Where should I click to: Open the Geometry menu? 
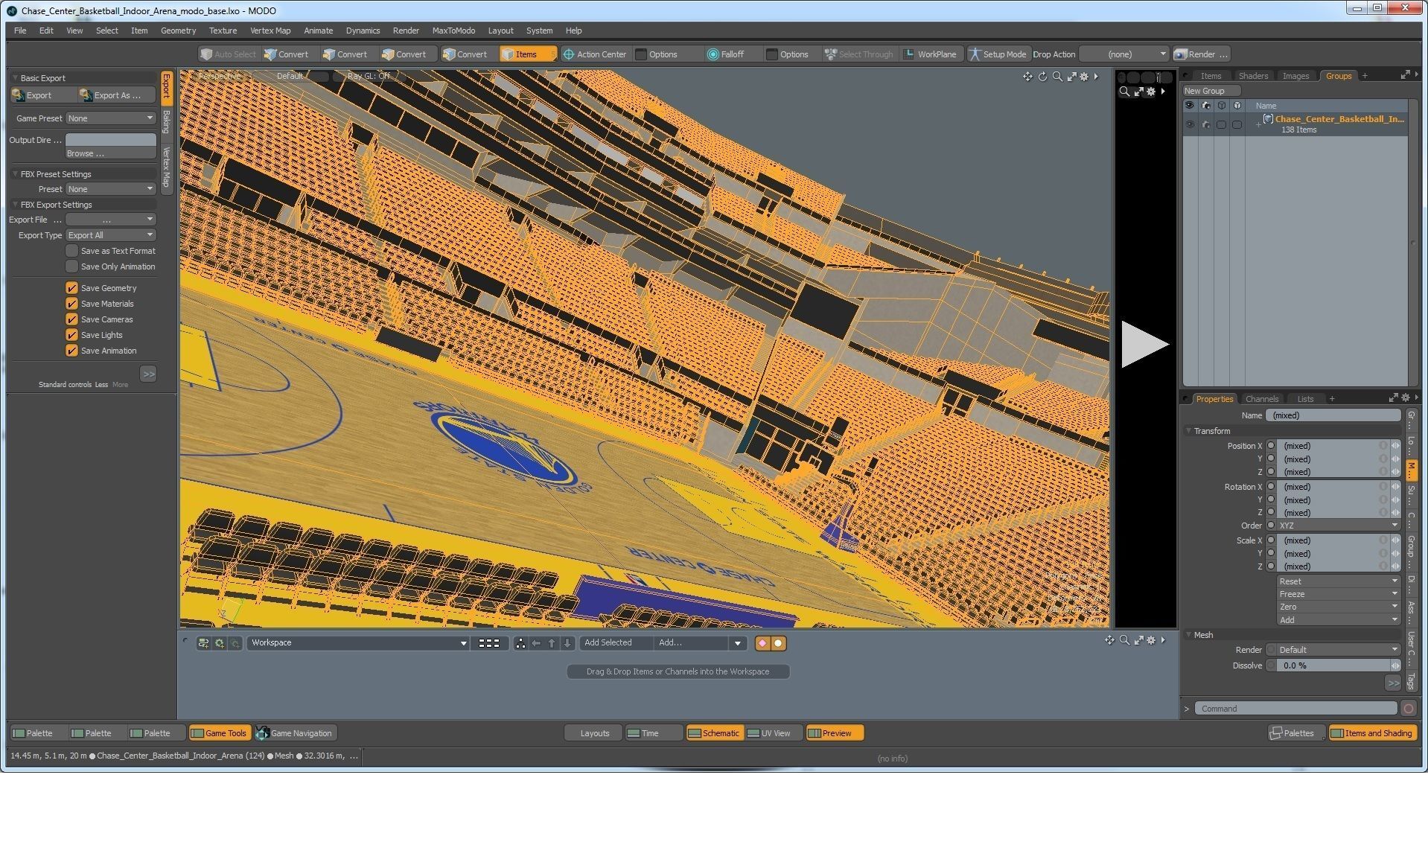[x=178, y=31]
